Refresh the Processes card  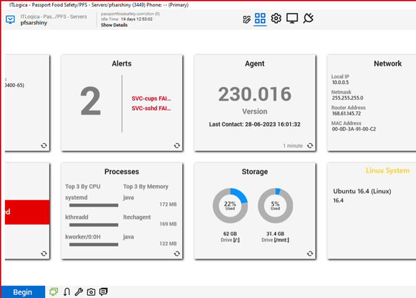[x=178, y=254]
